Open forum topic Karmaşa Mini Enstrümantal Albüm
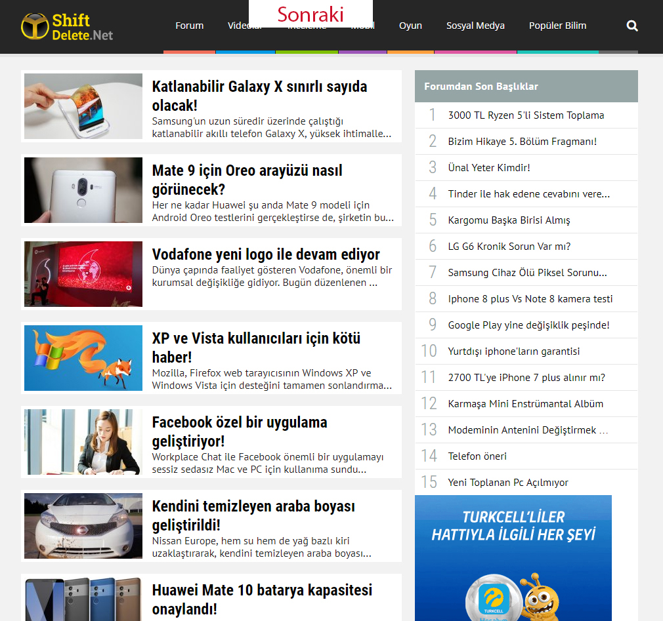The image size is (663, 621). [x=526, y=403]
